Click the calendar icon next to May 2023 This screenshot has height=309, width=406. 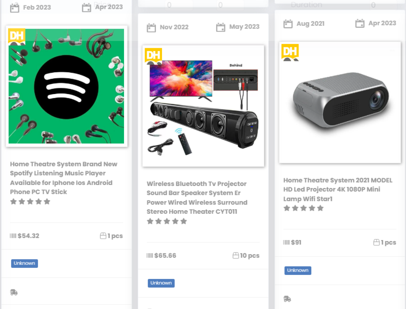click(220, 27)
